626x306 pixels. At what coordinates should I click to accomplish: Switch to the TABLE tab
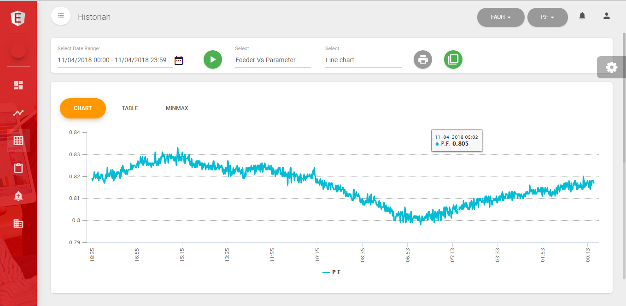(x=130, y=108)
